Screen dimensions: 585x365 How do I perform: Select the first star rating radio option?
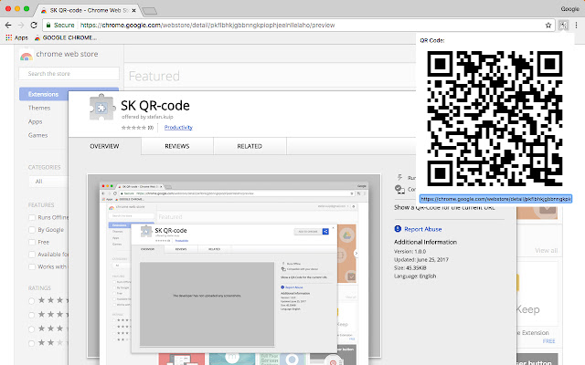coord(32,301)
